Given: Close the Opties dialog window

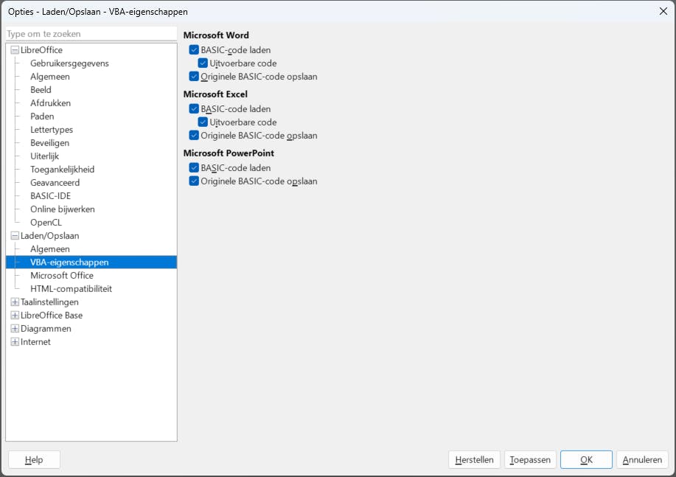Looking at the screenshot, I should (x=663, y=11).
